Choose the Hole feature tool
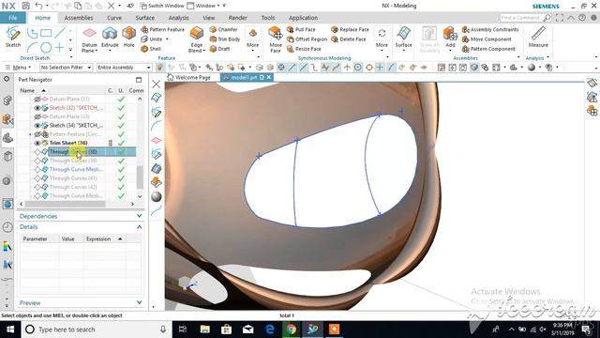Viewport: 600px width, 338px height. [129, 38]
